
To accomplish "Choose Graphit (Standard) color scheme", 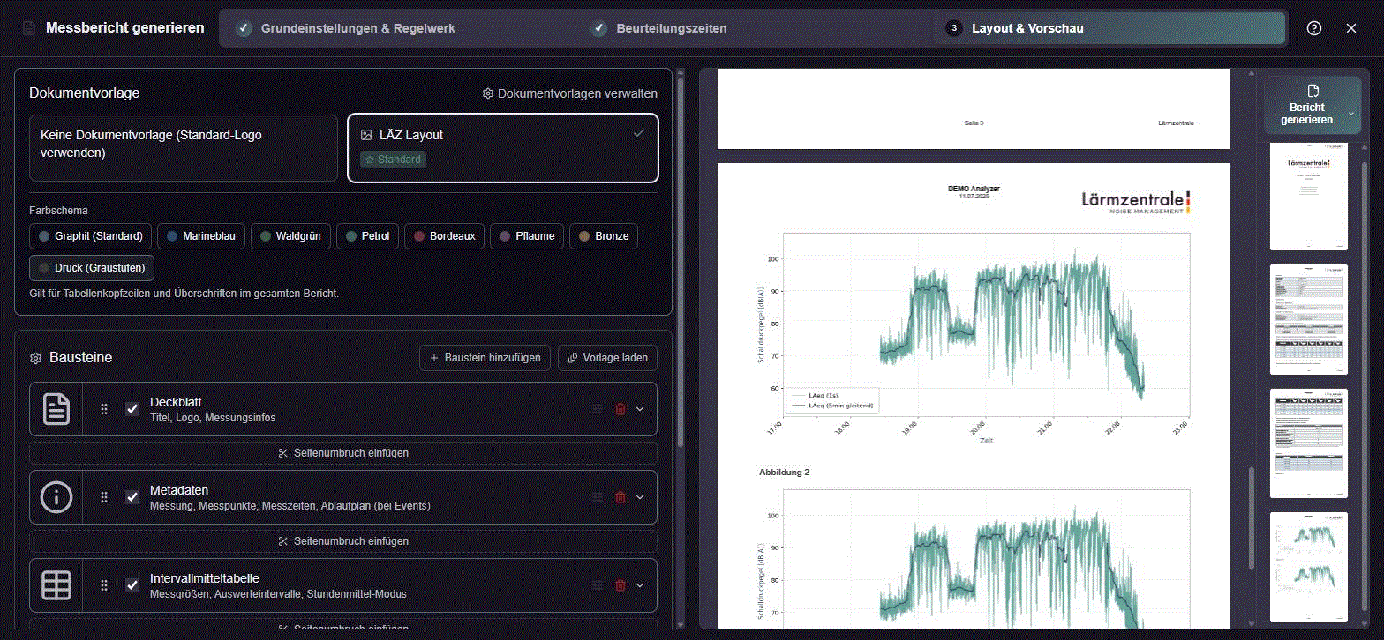I will click(91, 236).
